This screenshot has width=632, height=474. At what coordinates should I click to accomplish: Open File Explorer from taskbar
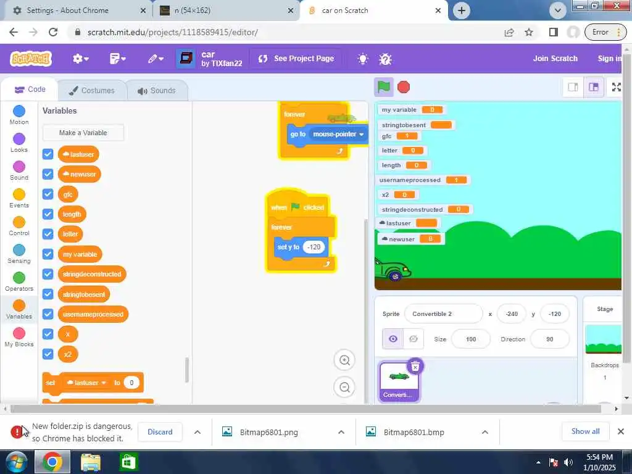91,462
